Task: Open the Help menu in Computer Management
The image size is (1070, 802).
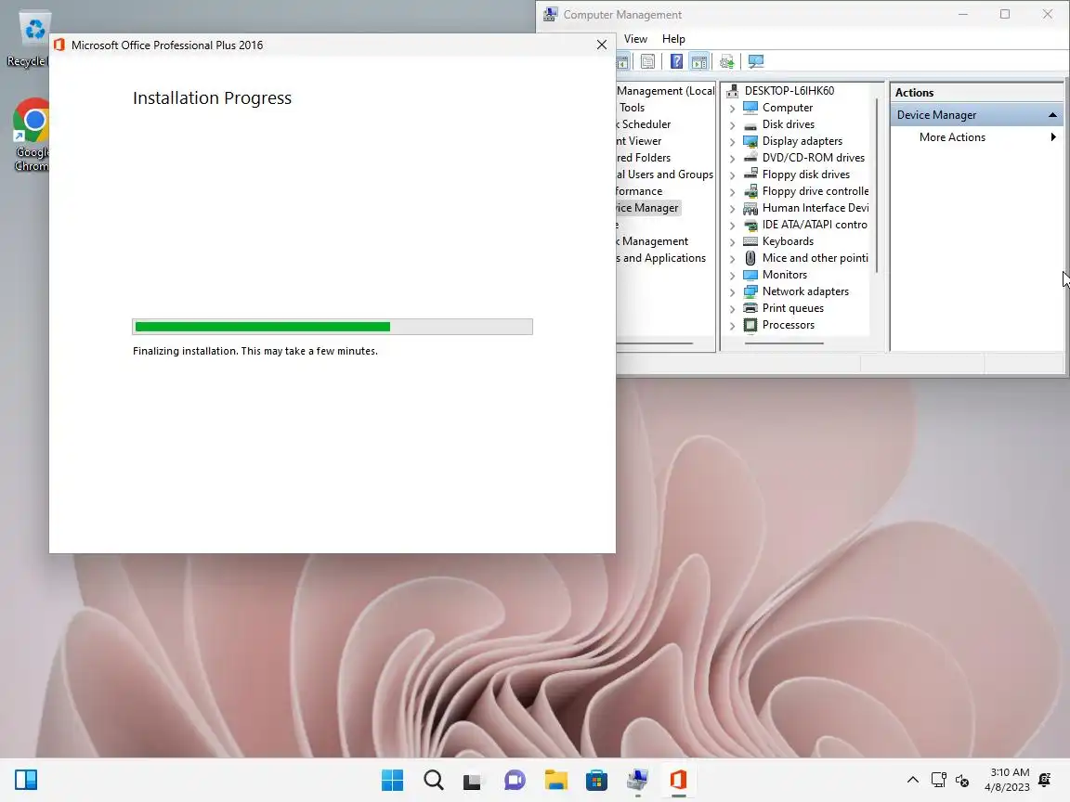Action: 673,39
